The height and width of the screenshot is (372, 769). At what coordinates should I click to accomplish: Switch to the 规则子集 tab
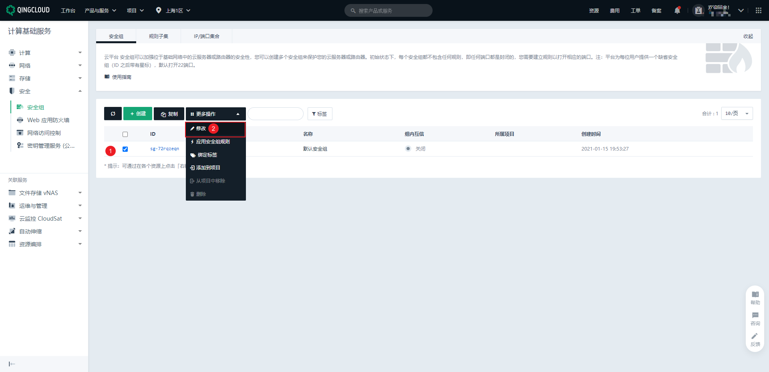tap(159, 36)
